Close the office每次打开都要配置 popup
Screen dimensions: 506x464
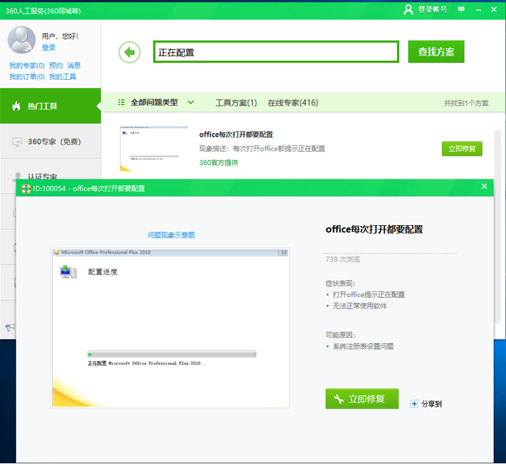(x=484, y=187)
